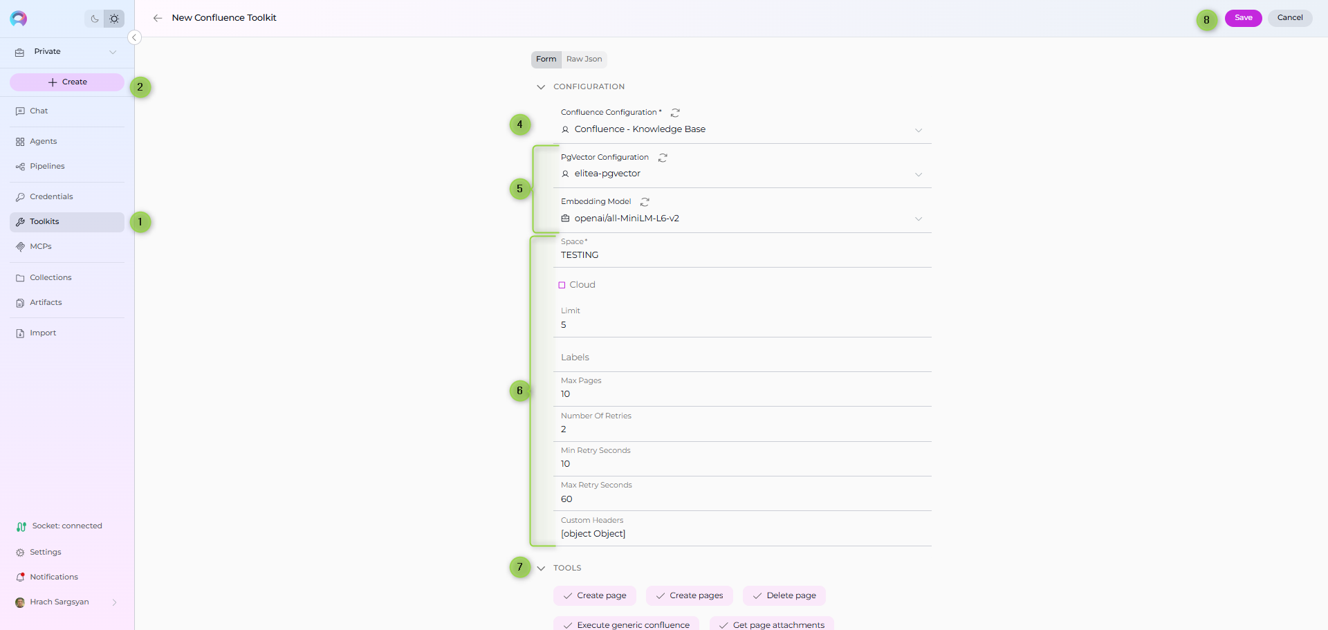Image resolution: width=1328 pixels, height=630 pixels.
Task: Open Notifications from the sidebar
Action: tap(53, 577)
